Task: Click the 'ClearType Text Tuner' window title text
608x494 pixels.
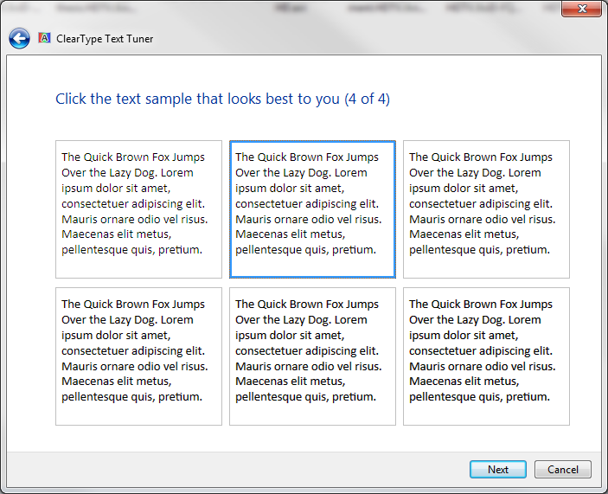Action: (x=105, y=39)
